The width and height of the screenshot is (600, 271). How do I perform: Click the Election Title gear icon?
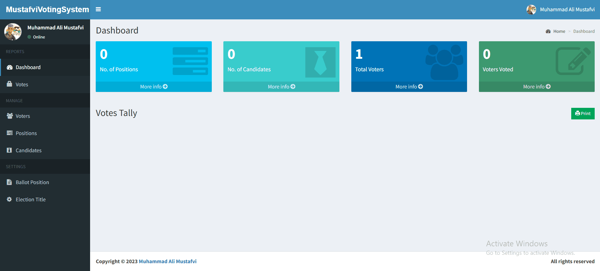click(9, 199)
